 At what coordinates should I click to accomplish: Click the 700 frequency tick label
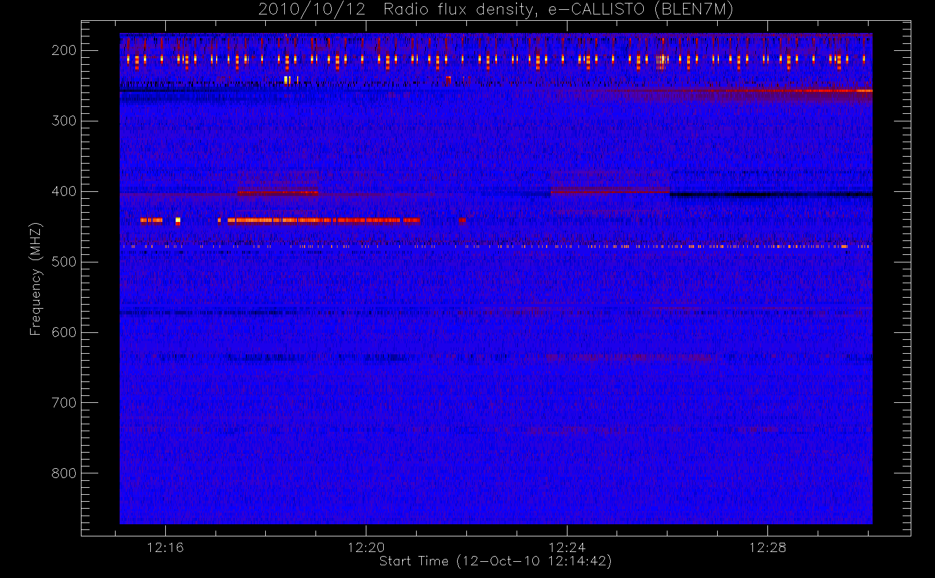[x=64, y=403]
